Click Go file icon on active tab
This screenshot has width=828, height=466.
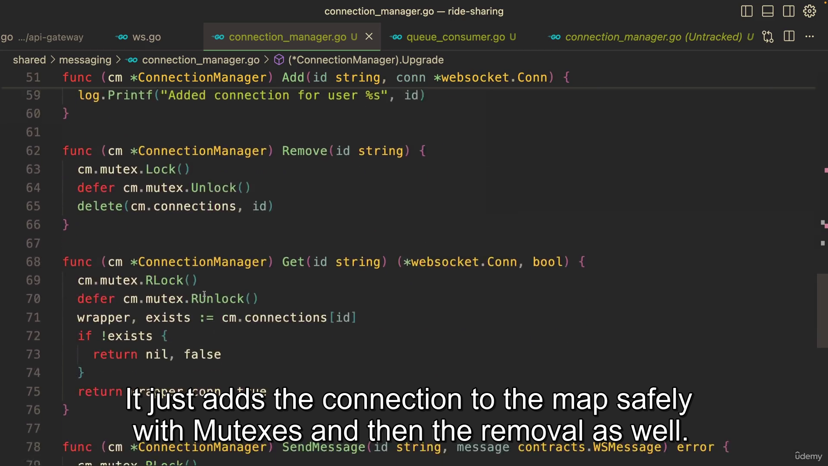point(219,37)
